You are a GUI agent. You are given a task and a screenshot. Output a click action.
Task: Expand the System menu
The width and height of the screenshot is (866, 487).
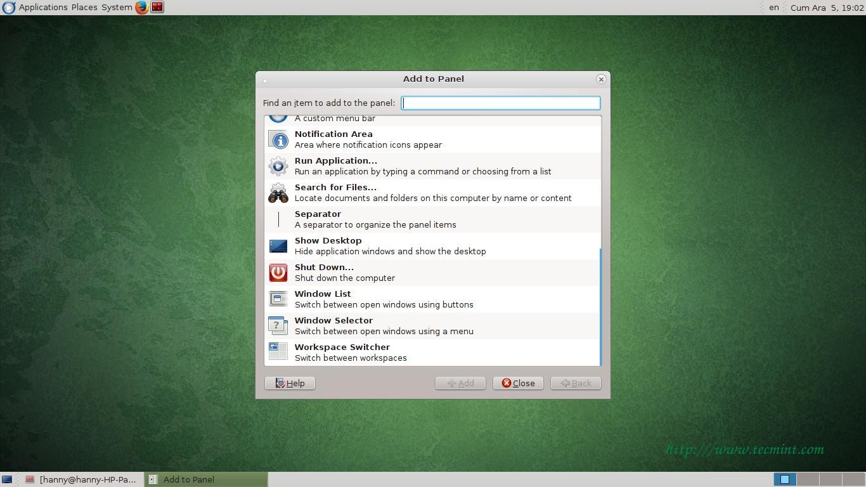[x=117, y=8]
